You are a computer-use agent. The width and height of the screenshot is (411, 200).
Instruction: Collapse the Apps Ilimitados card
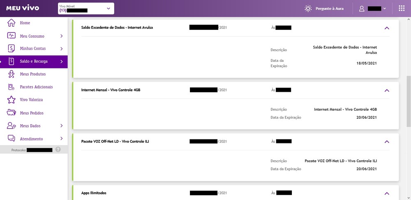387,193
